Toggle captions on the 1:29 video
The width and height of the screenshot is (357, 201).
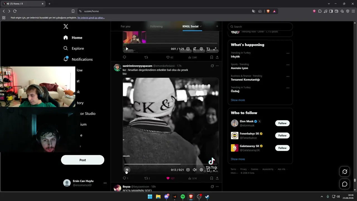coord(188,49)
